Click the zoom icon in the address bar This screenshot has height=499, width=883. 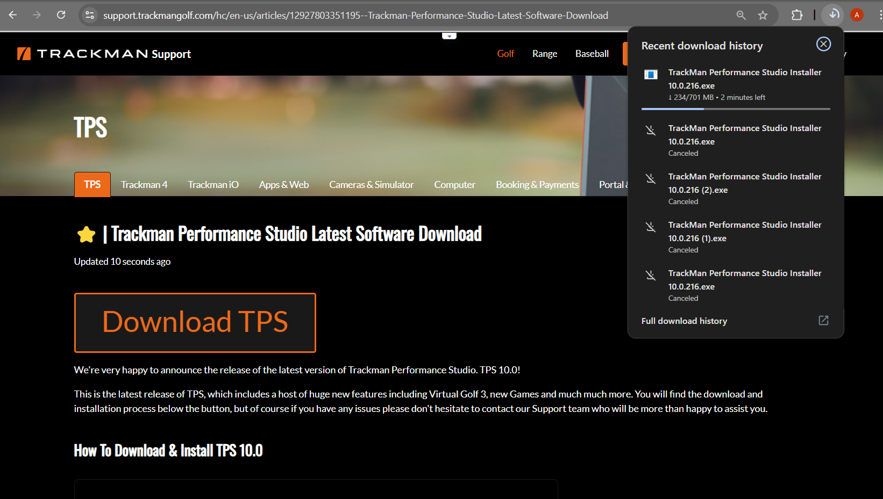click(x=740, y=15)
